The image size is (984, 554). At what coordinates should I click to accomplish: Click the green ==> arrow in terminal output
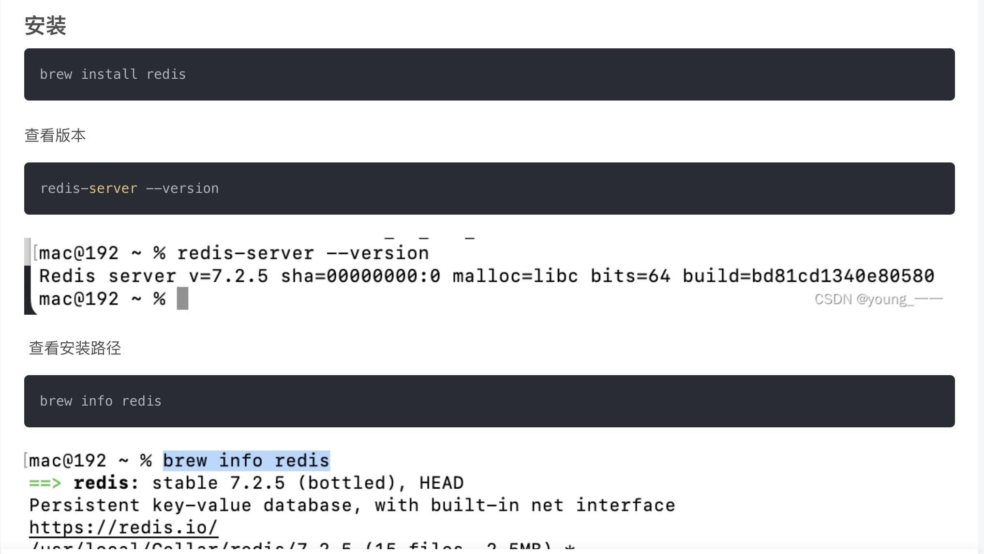click(45, 483)
